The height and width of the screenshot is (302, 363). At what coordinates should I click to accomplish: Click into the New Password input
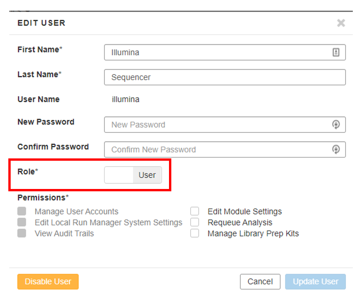[218, 125]
